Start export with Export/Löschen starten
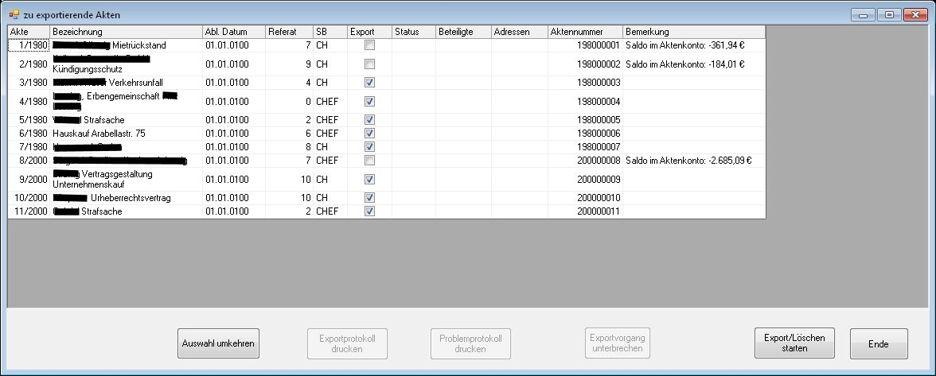The height and width of the screenshot is (376, 936). coord(794,343)
